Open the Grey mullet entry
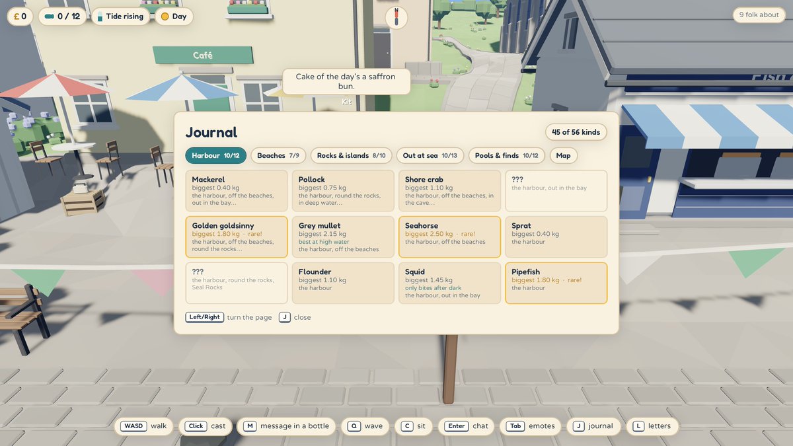 tap(343, 237)
